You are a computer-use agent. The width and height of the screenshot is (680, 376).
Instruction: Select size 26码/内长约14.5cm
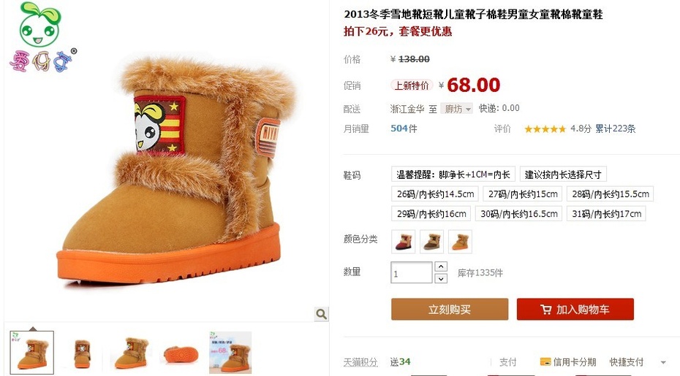(435, 194)
